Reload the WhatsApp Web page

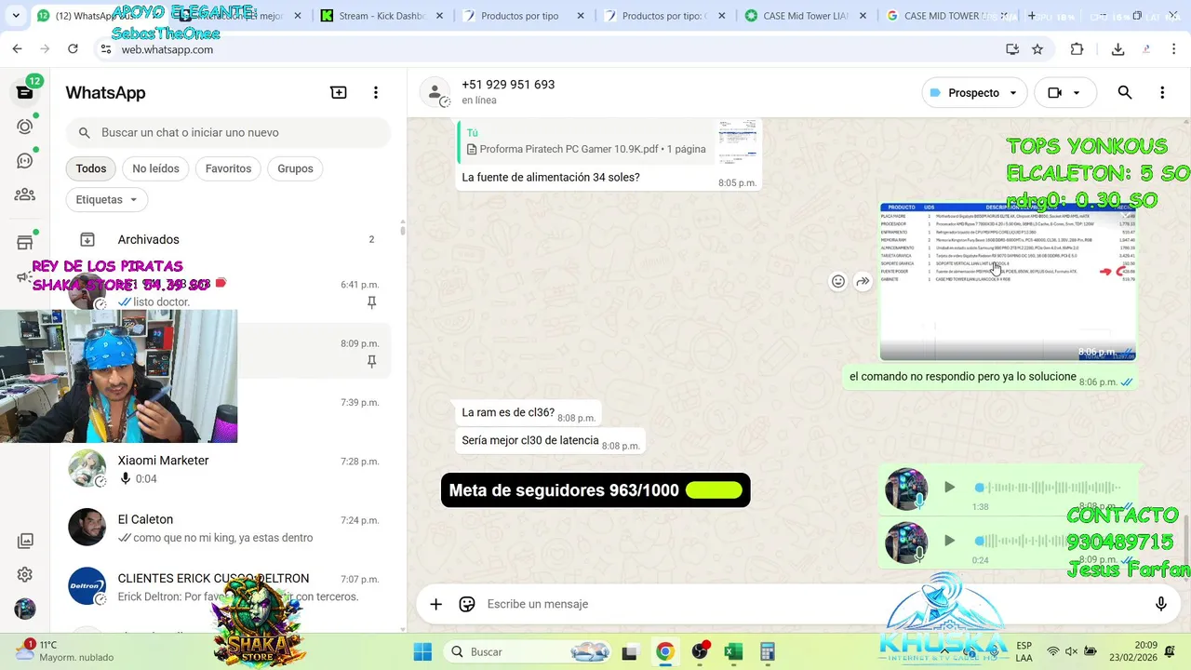click(x=73, y=49)
